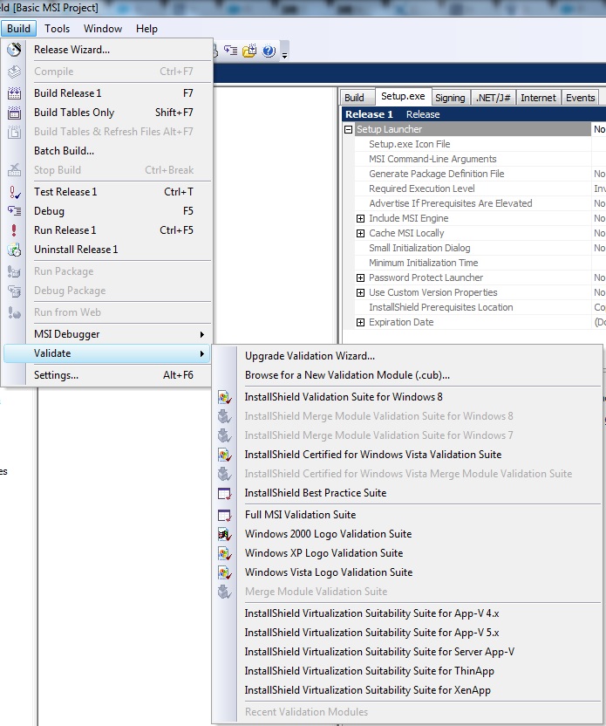Click the Build Release 1 icon

click(x=14, y=93)
